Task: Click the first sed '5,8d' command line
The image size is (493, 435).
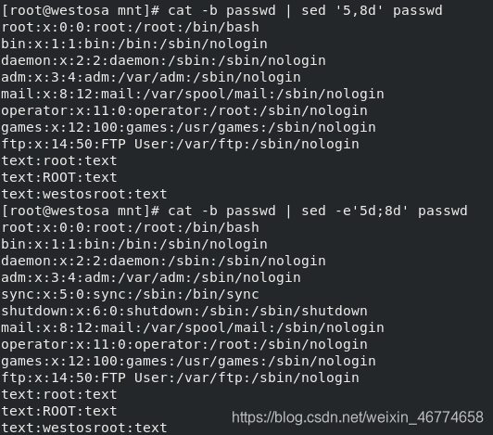Action: (x=222, y=10)
